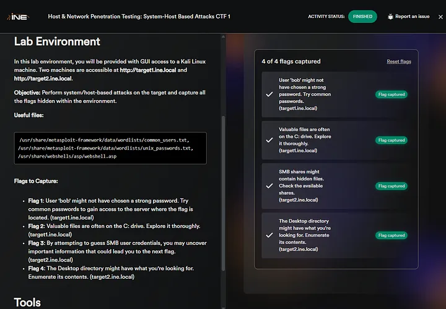446x309 pixels.
Task: Click the 'Flag 1:' bullet text
Action: [111, 209]
